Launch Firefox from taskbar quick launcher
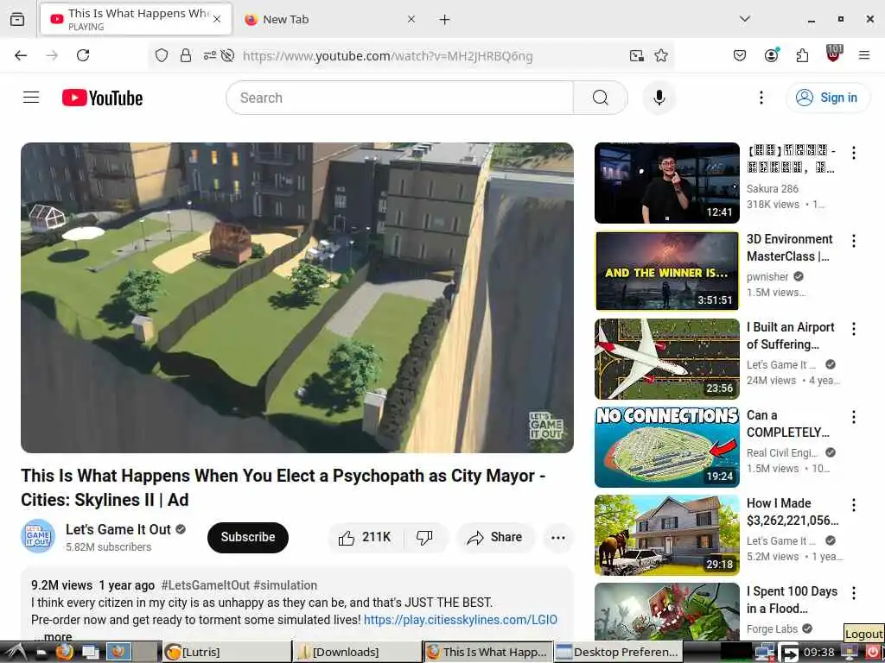The width and height of the screenshot is (885, 663). tap(65, 652)
